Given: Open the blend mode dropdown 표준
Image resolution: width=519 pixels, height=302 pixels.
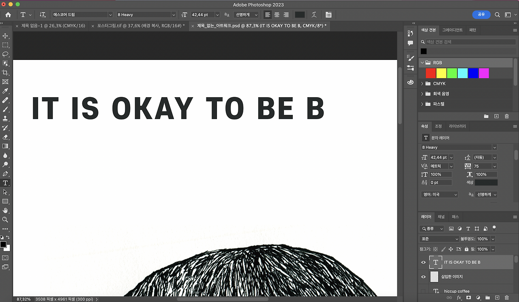Looking at the screenshot, I should pyautogui.click(x=440, y=239).
